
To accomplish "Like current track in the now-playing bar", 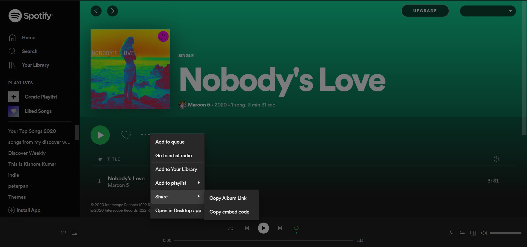I will pos(63,233).
